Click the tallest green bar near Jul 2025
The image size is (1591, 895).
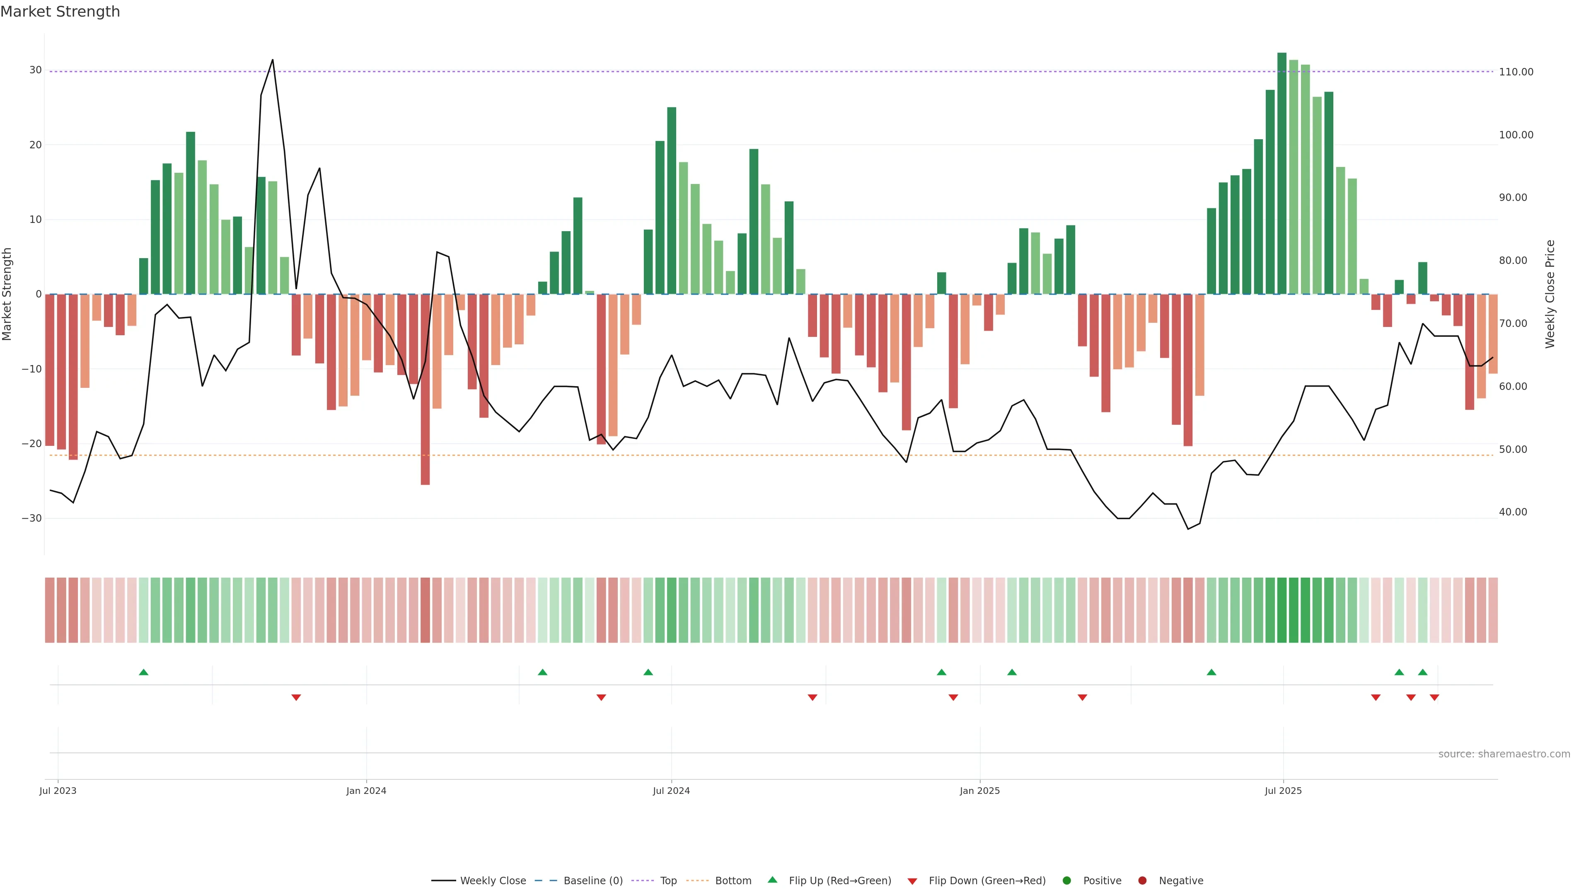point(1282,173)
